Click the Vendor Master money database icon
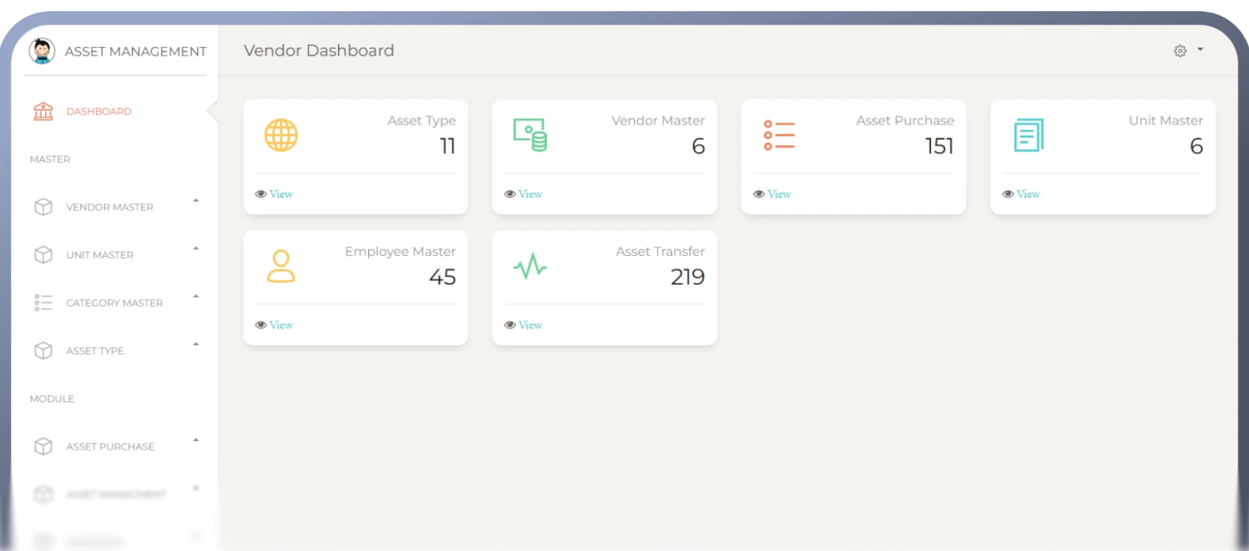1249x551 pixels. [530, 136]
